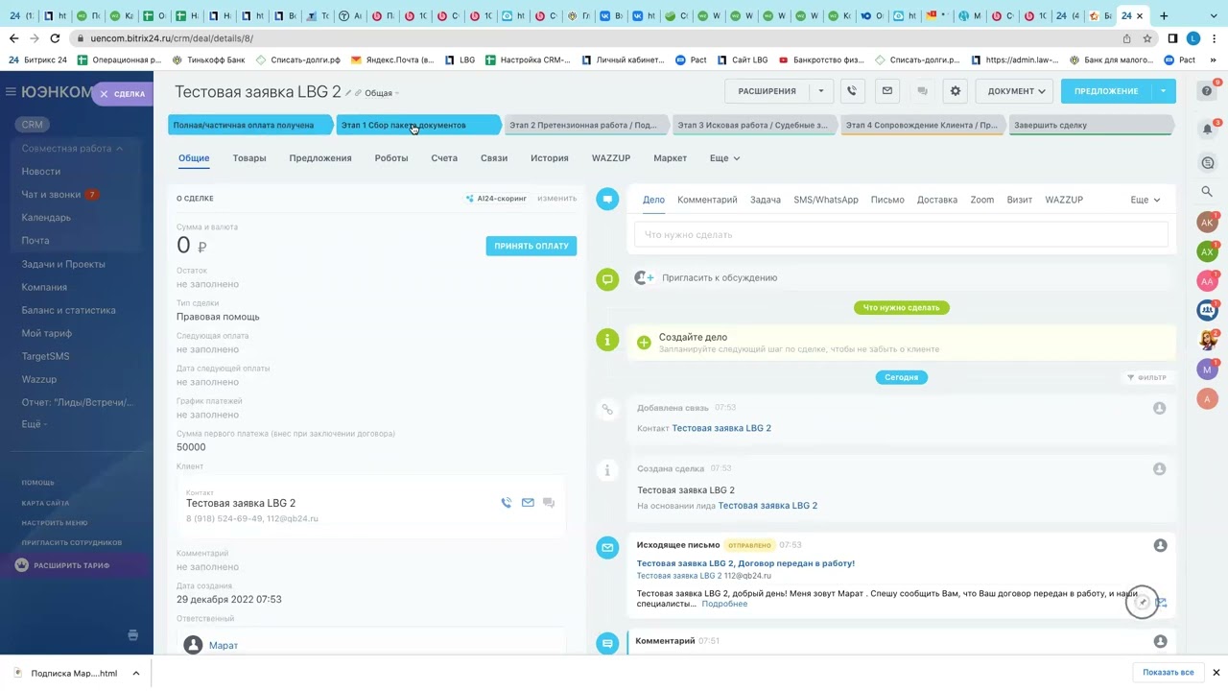Image resolution: width=1228 pixels, height=691 pixels.
Task: Switch to the Товары tab
Action: tap(249, 158)
